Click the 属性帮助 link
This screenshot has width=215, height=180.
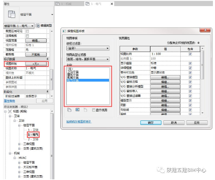click(9, 101)
